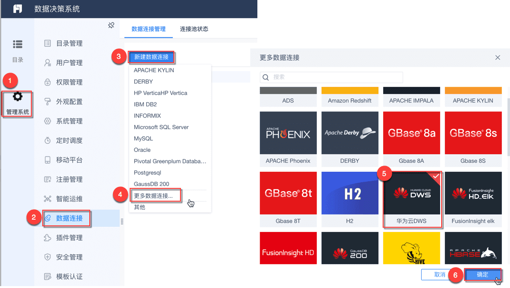Viewport: 510px width, 288px height.
Task: Switch to the 数据连接管理 tab
Action: click(x=149, y=29)
